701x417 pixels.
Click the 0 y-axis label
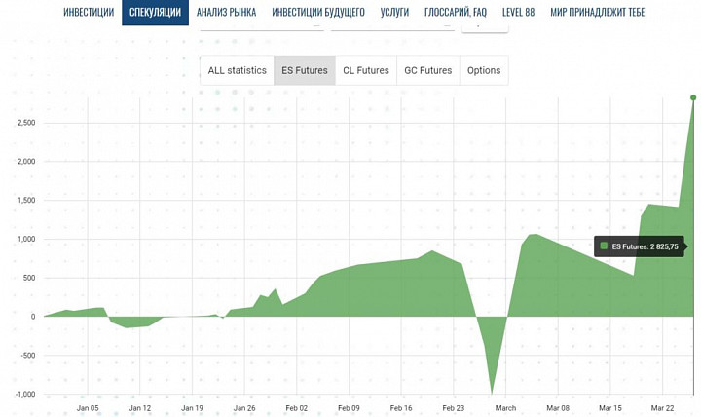(x=33, y=317)
